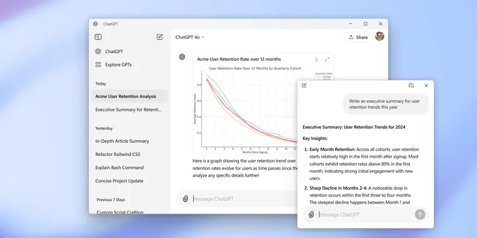Send the message in the companion window
The width and height of the screenshot is (477, 238).
pyautogui.click(x=420, y=215)
